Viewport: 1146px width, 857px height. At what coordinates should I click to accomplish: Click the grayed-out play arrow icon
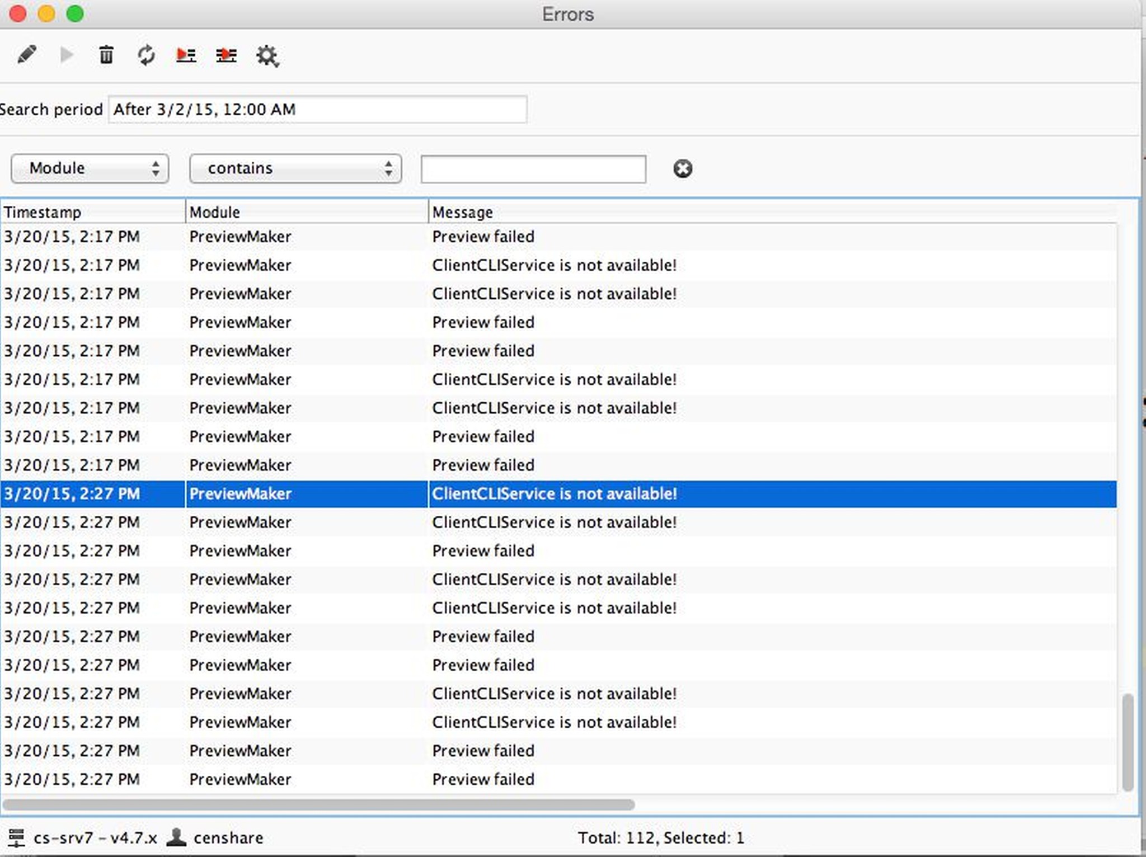[67, 55]
